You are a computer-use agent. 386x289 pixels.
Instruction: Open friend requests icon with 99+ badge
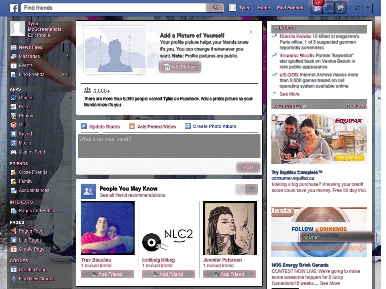[x=317, y=8]
